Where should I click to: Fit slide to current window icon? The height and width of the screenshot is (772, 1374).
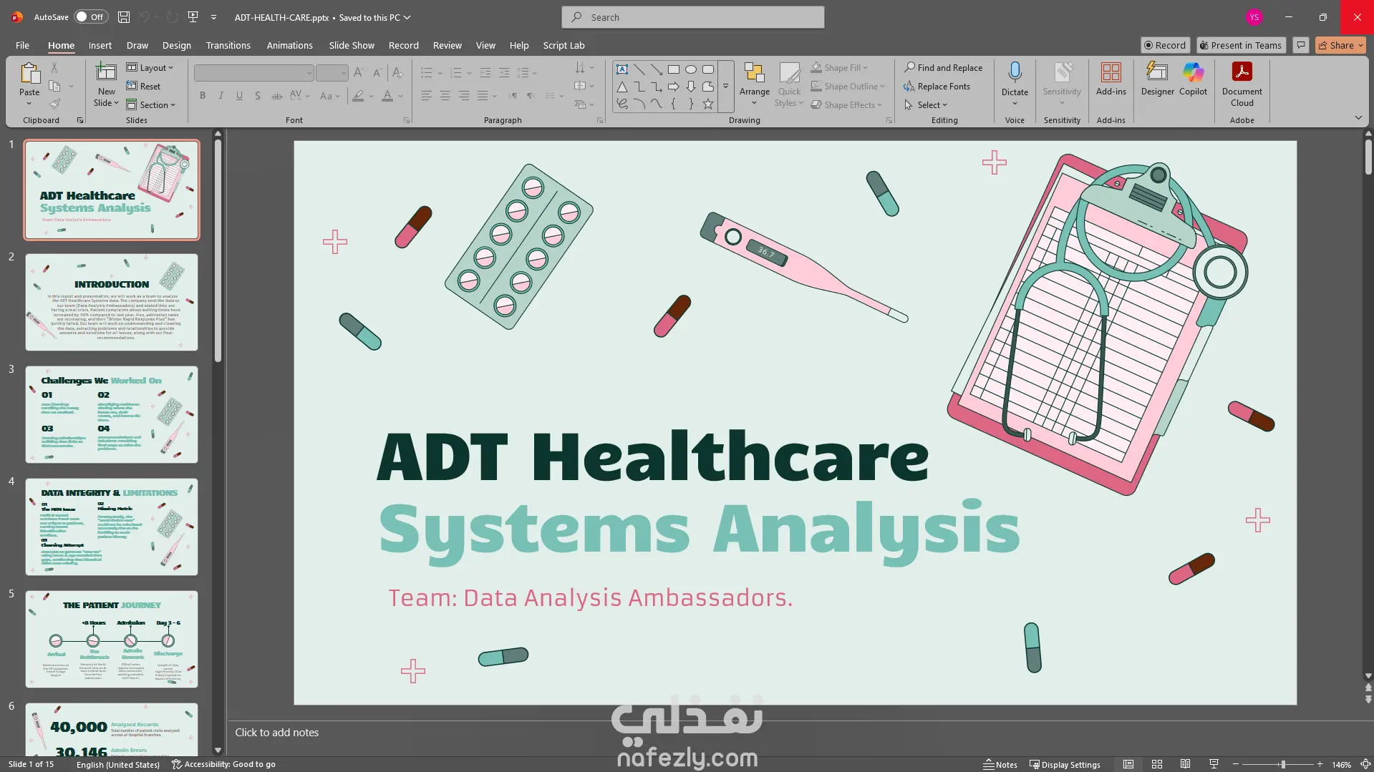(x=1365, y=764)
